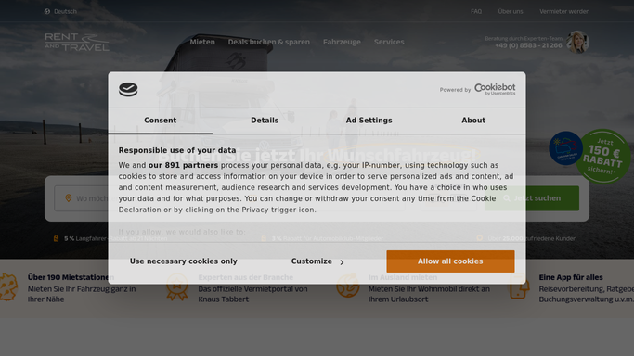Open the Mieten menu
Image resolution: width=634 pixels, height=356 pixels.
[202, 42]
